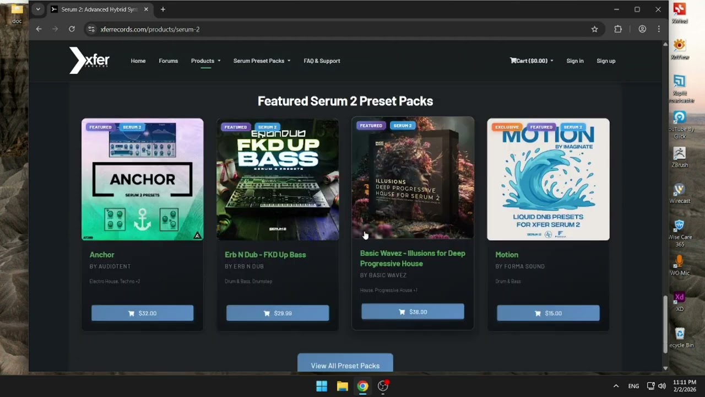Screen dimensions: 705x397
Task: Click the EXCLUSIVE badge on Motion
Action: tap(507, 127)
